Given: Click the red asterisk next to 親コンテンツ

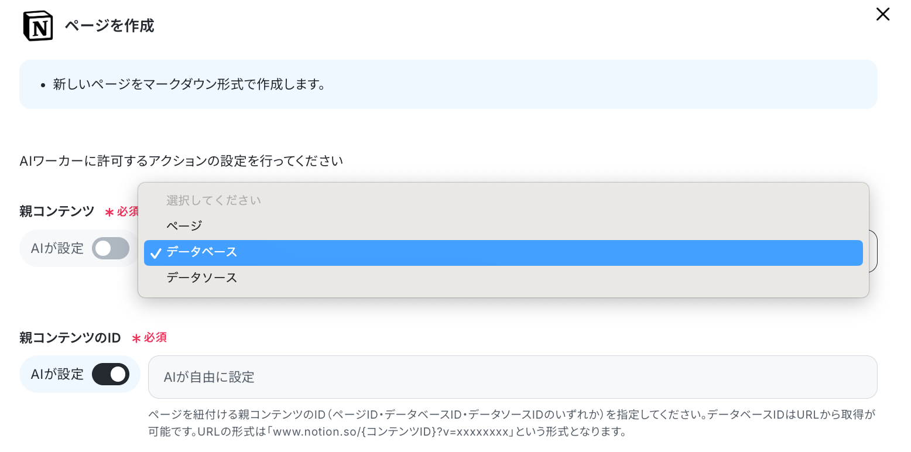Looking at the screenshot, I should click(109, 212).
